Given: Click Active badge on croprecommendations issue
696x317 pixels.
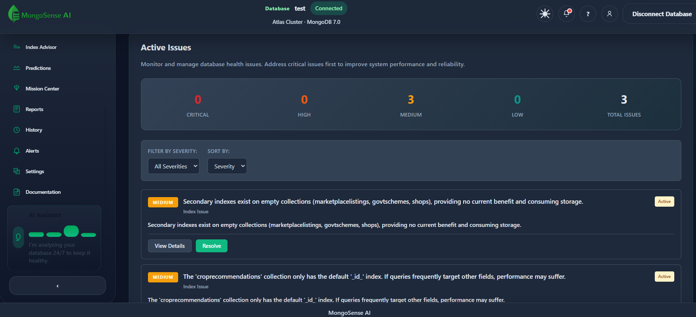Looking at the screenshot, I should pos(664,277).
